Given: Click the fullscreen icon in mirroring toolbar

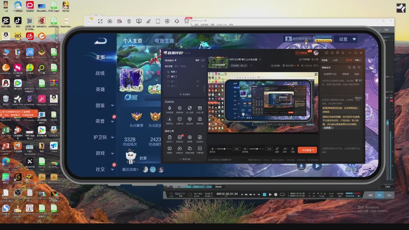Looking at the screenshot, I should [x=100, y=21].
